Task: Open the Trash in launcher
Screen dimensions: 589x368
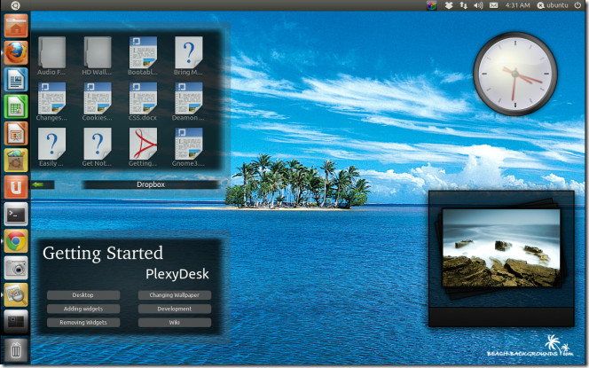Action: [16, 350]
